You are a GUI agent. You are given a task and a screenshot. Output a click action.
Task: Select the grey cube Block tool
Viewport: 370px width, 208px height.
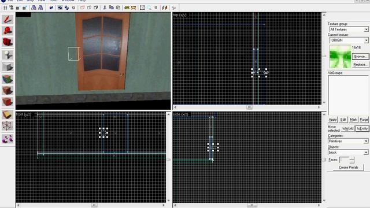tap(8, 67)
